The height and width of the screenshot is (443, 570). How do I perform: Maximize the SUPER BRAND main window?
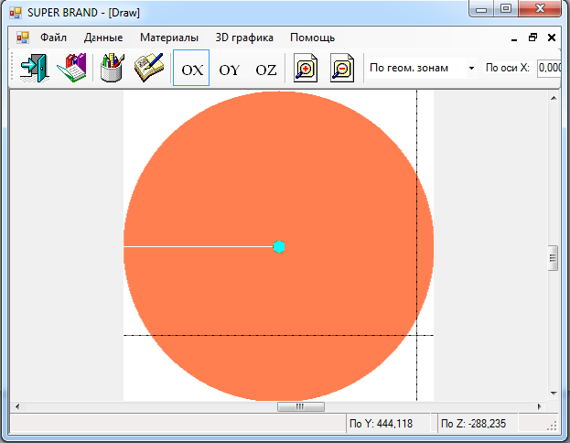[506, 9]
